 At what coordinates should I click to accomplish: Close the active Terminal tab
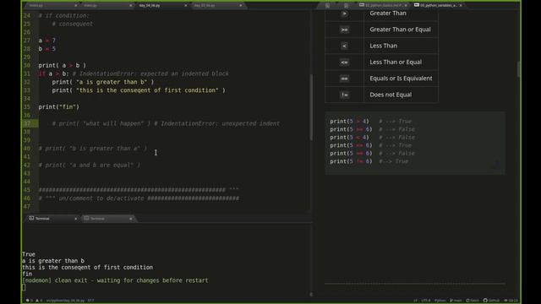pos(75,219)
